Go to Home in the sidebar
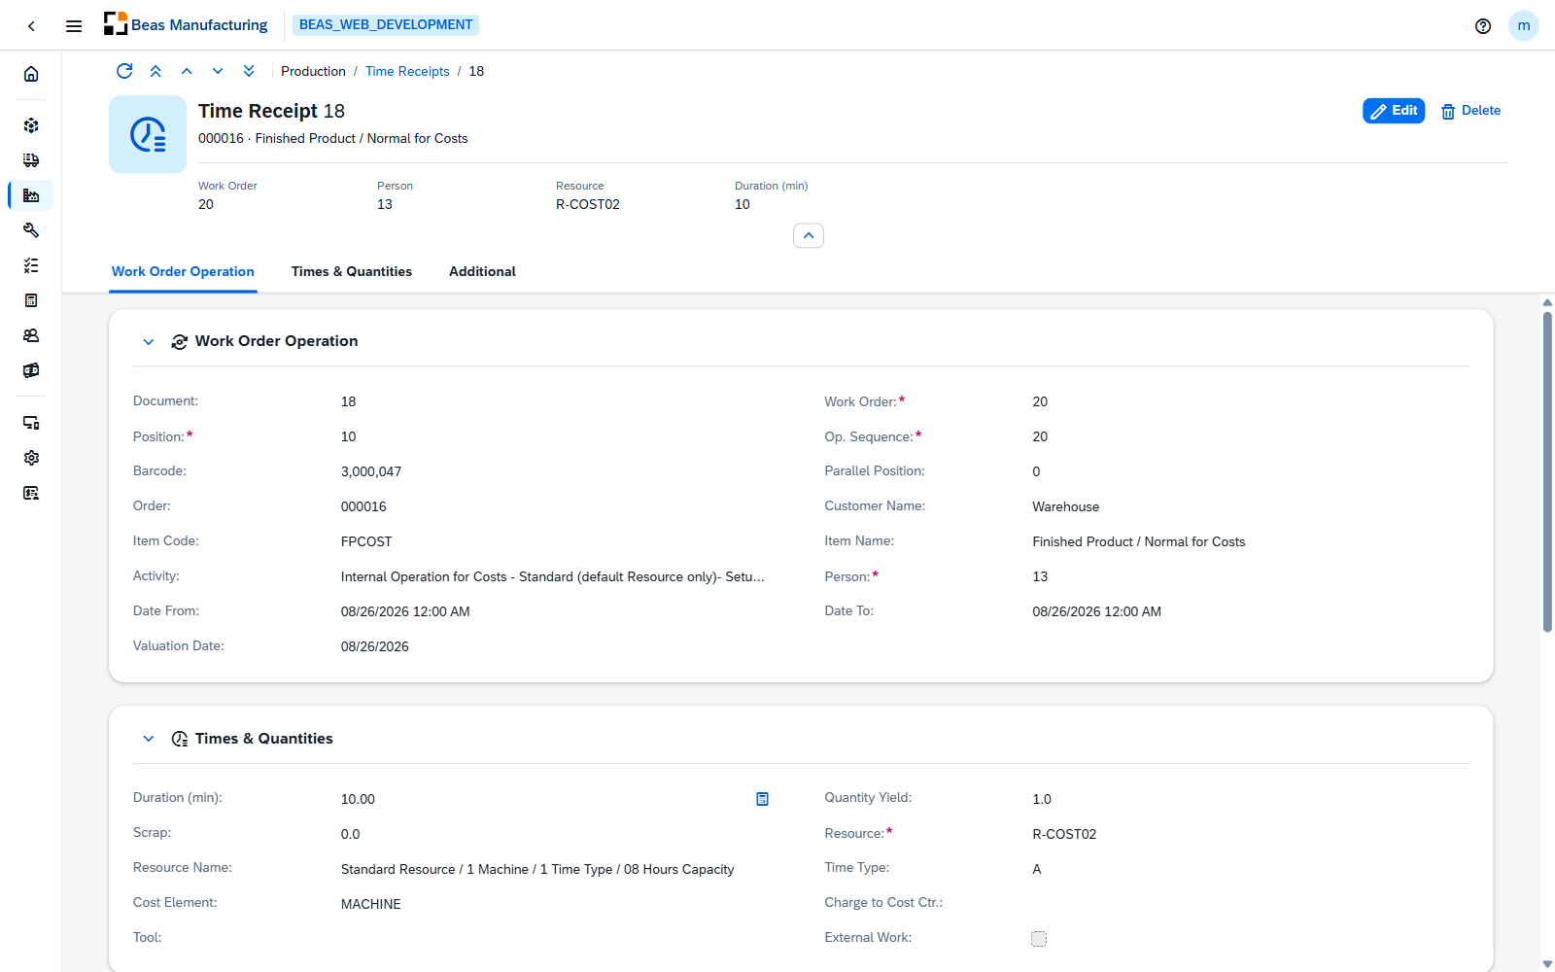 point(31,74)
